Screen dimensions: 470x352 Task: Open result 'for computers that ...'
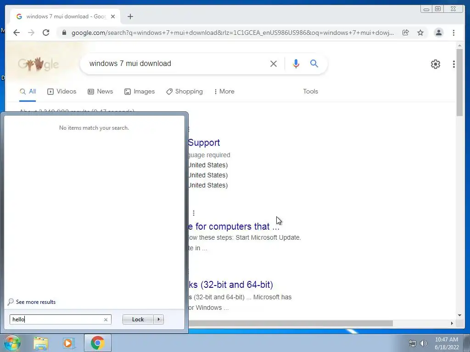click(234, 226)
